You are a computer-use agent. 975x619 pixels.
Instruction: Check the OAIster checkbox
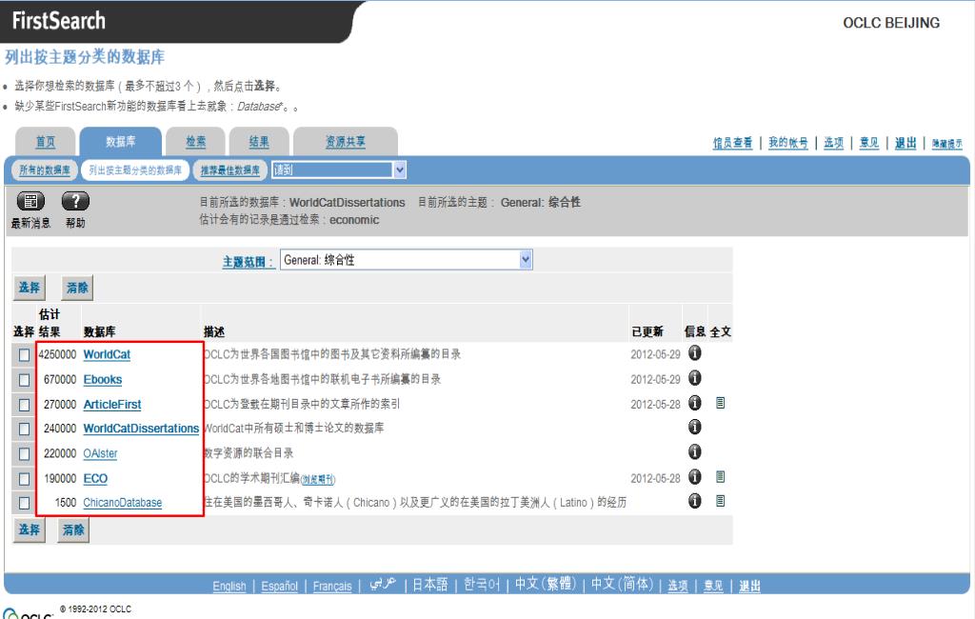click(24, 454)
